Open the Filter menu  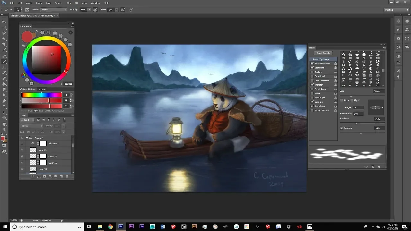(68, 3)
